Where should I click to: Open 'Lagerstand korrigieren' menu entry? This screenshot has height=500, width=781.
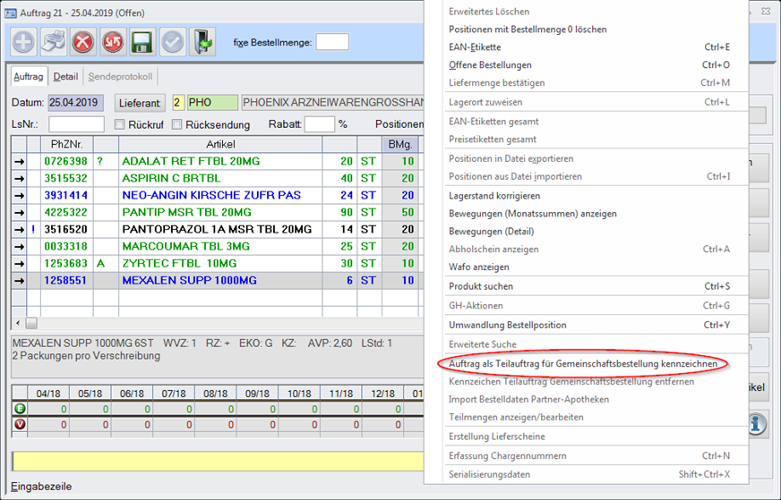coord(494,196)
